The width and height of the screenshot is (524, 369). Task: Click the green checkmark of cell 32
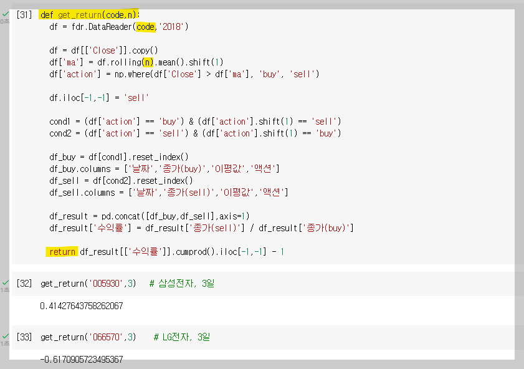6,283
